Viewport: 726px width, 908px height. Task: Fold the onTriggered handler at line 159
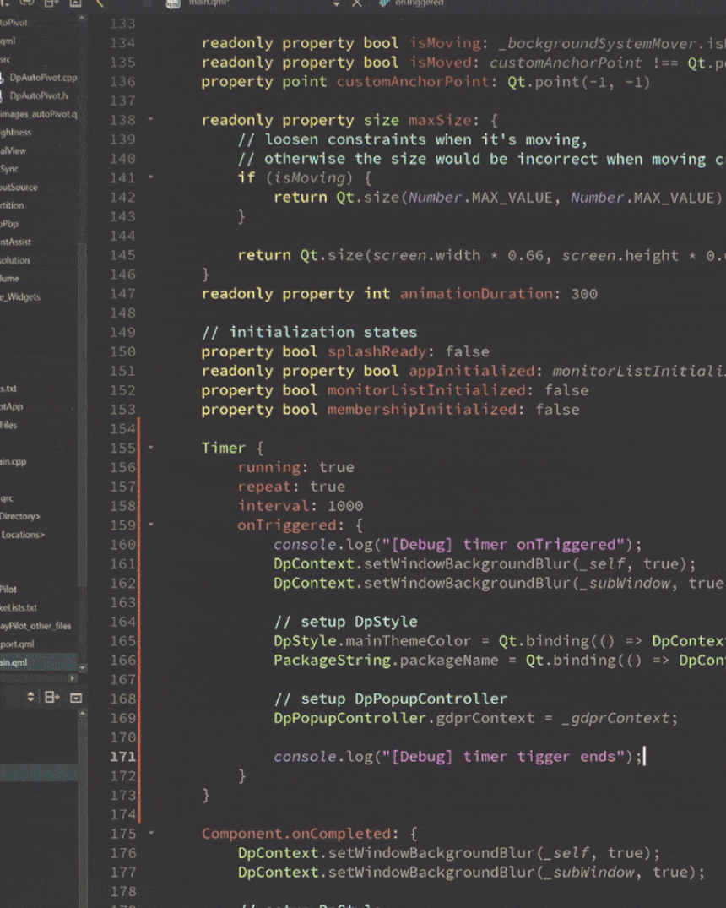[150, 525]
